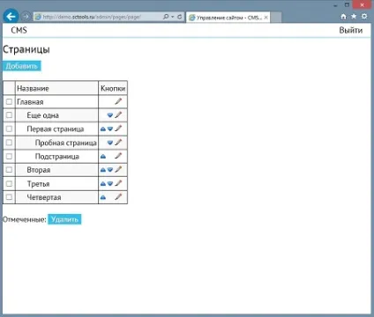Click search magnifier in address bar
The image size is (374, 317).
coord(166,17)
